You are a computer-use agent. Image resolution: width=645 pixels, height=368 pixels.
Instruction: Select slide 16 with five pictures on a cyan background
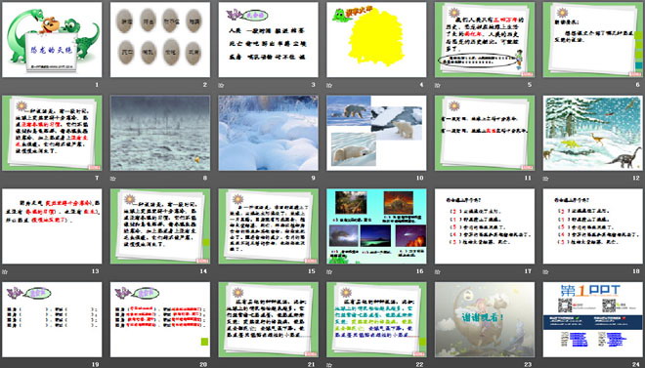click(x=376, y=226)
